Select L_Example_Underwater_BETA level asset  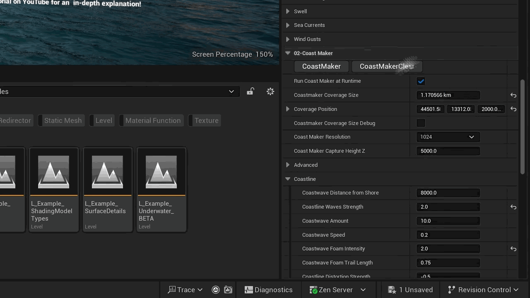161,190
